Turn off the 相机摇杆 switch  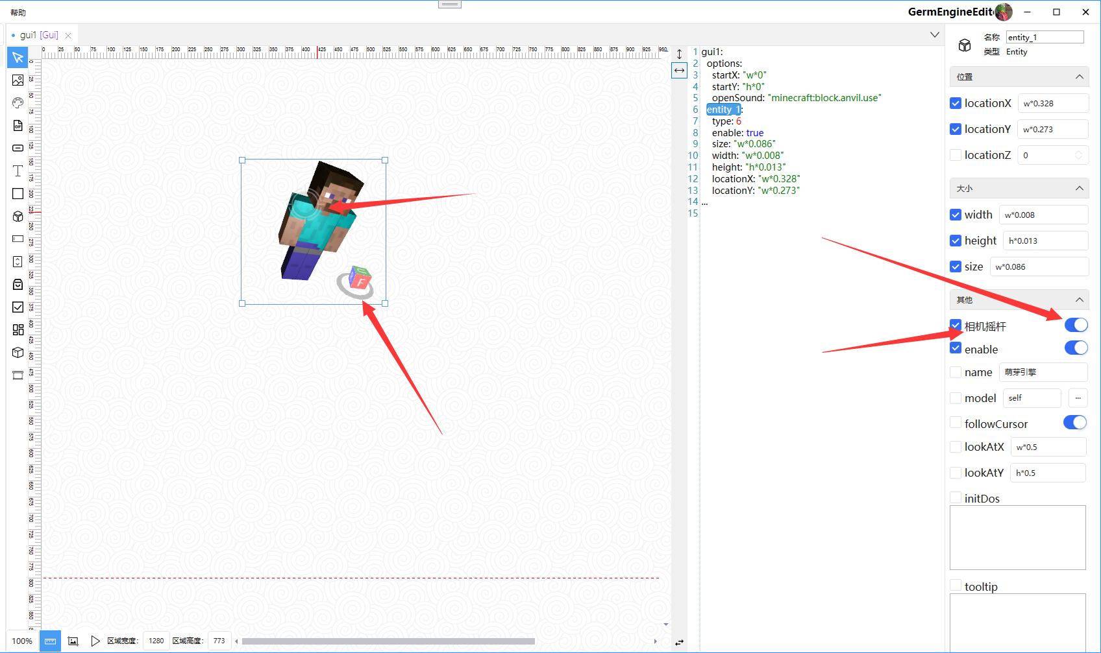coord(1076,325)
